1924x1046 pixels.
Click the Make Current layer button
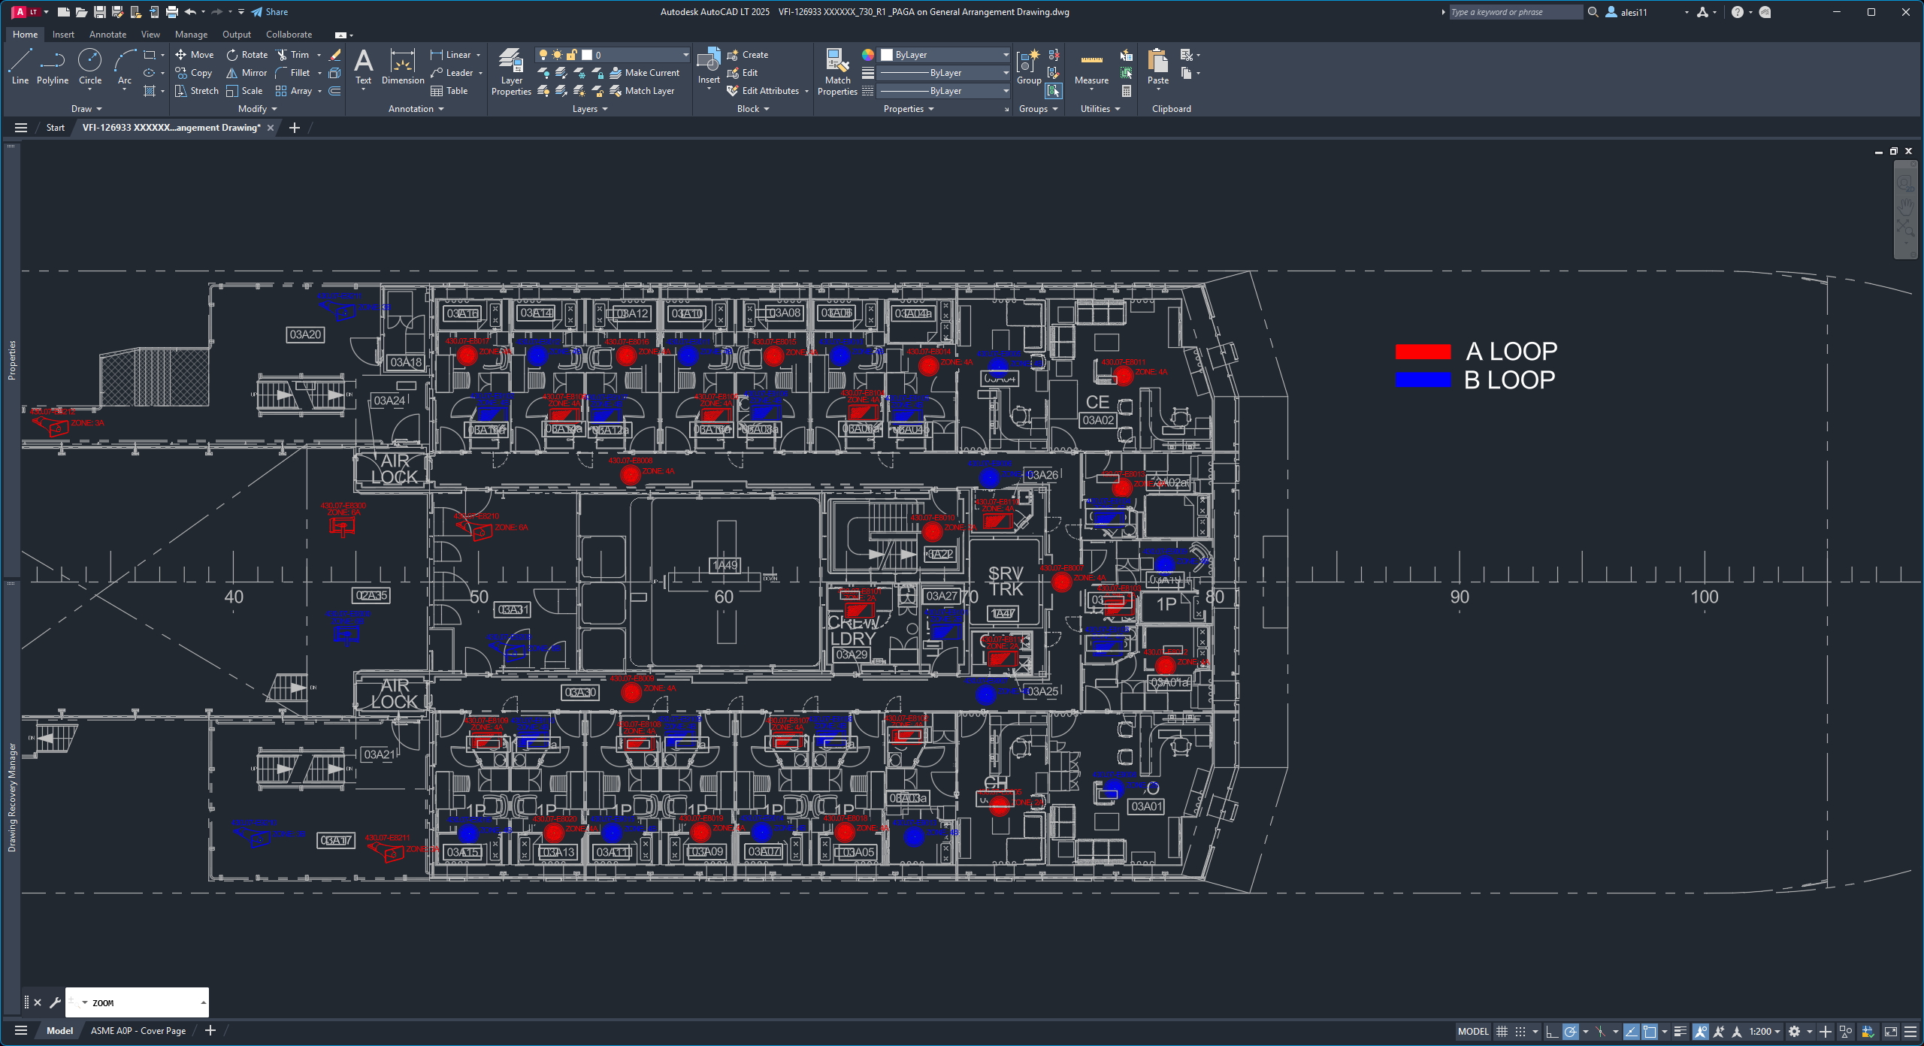pos(645,73)
